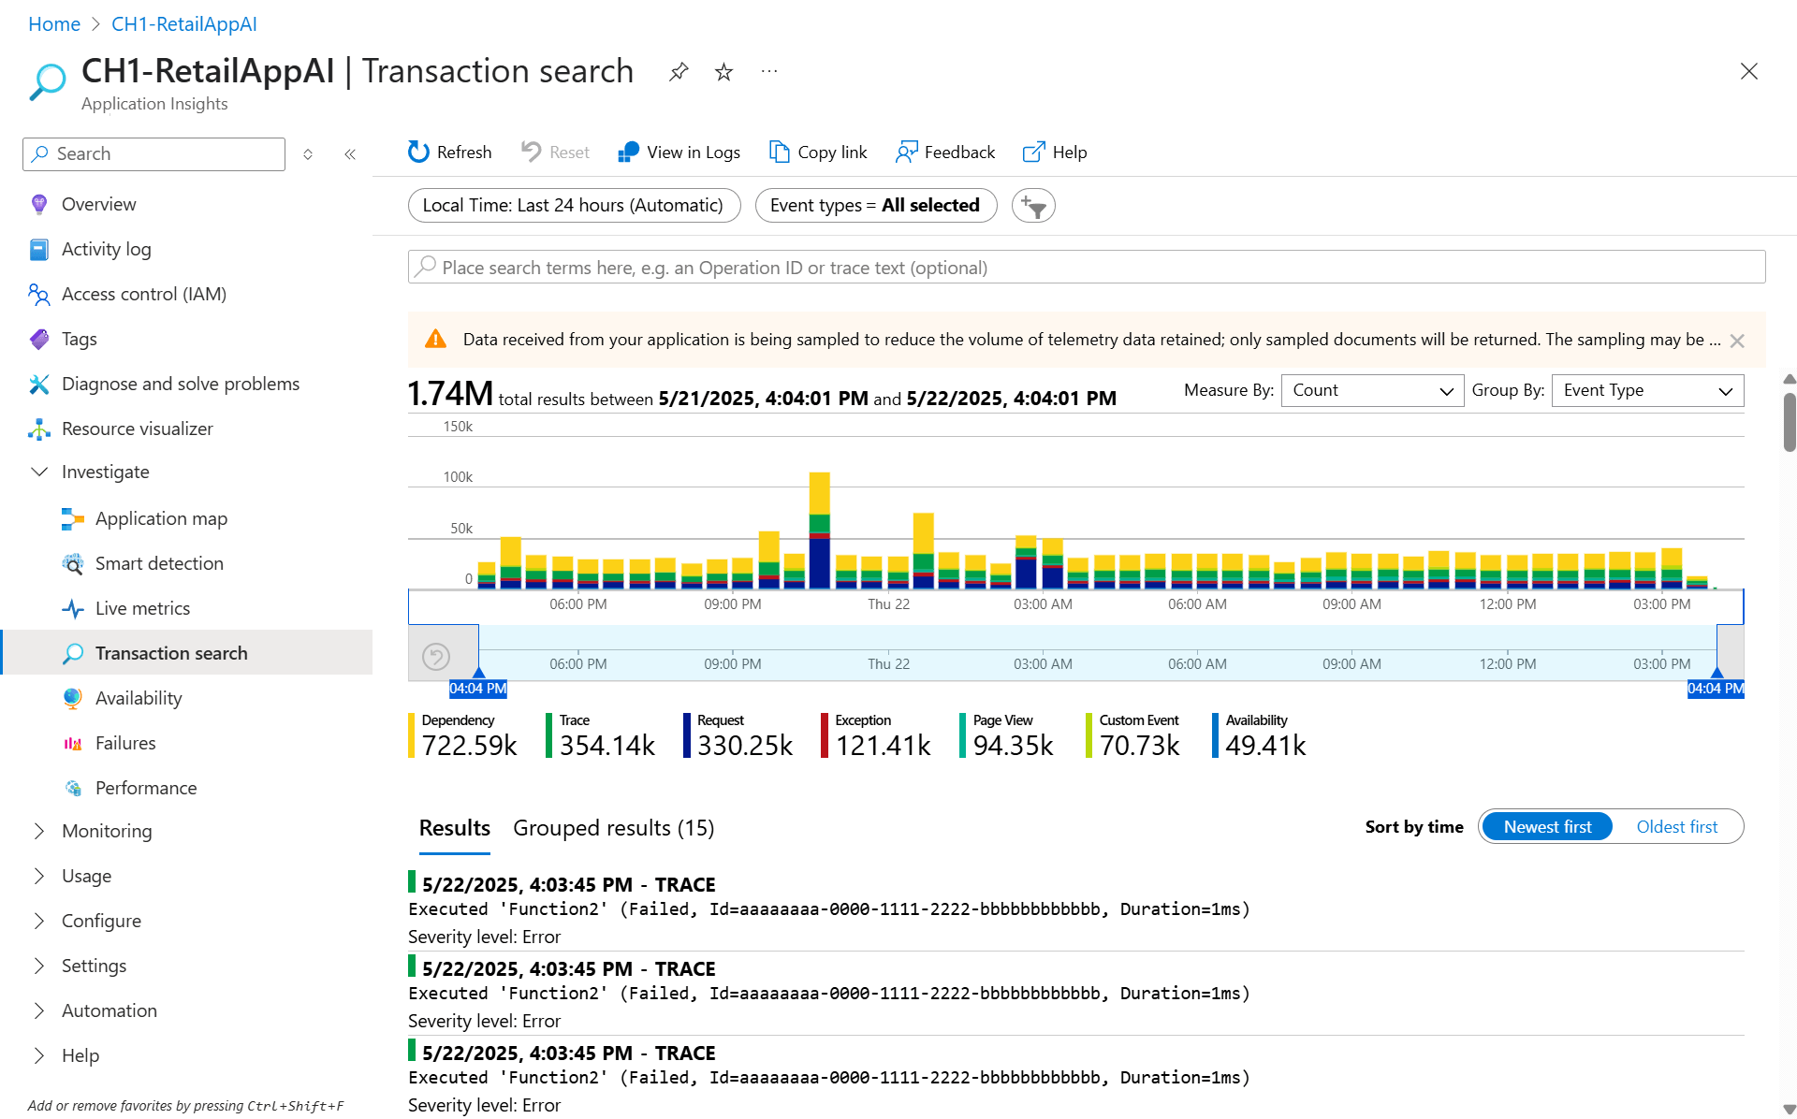Click the Local Time range filter pill
The width and height of the screenshot is (1797, 1119).
coord(574,205)
